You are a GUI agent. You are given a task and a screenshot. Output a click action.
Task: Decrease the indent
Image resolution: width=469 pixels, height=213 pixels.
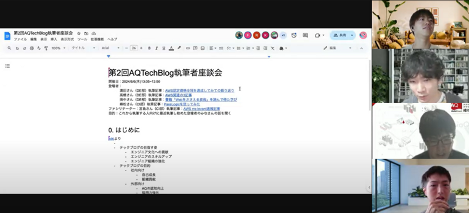click(258, 48)
